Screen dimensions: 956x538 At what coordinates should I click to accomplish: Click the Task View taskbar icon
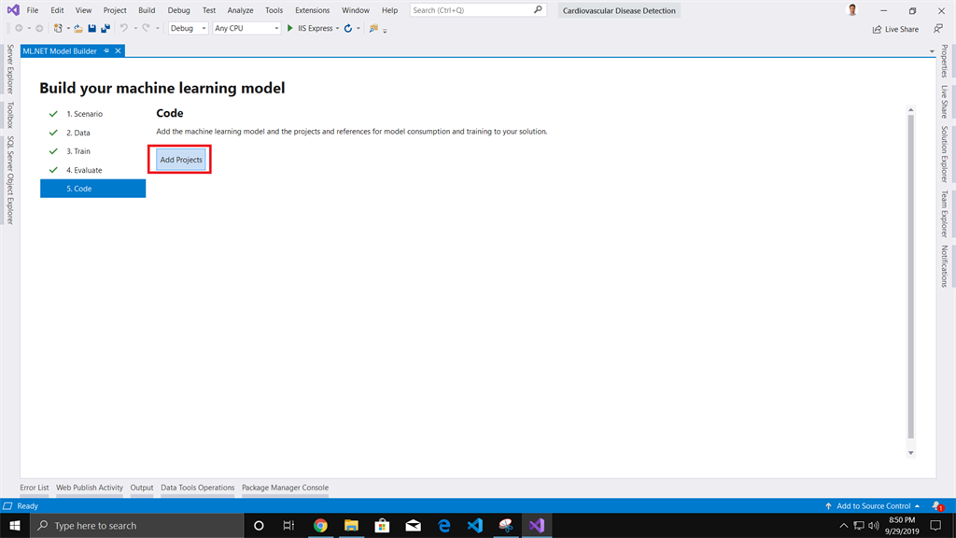pyautogui.click(x=289, y=525)
